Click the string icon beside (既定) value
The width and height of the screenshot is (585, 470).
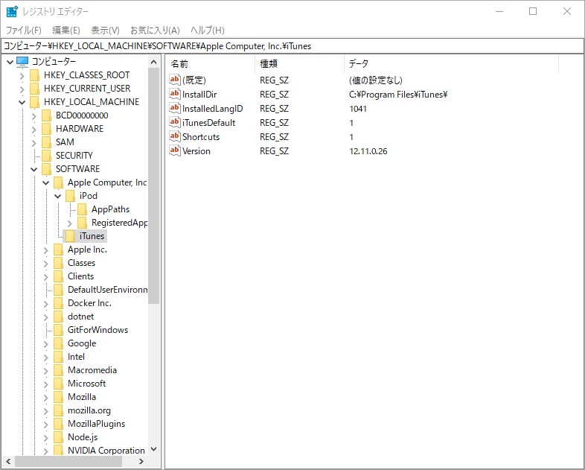[x=175, y=80]
